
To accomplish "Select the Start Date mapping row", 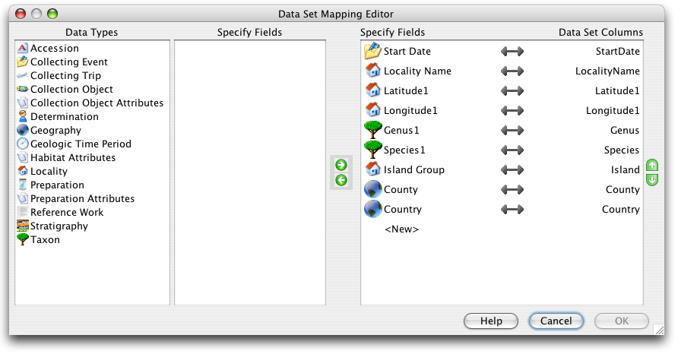I will click(502, 51).
